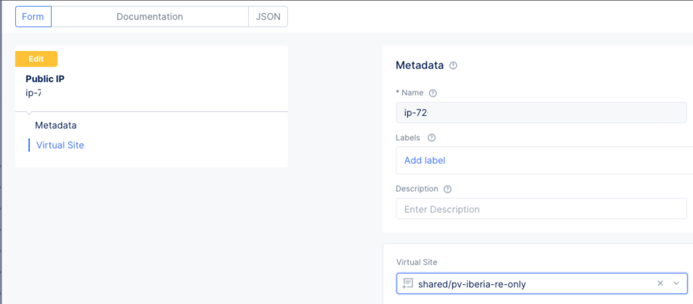Open the shared/pv-iberia-re-only selection box
Image resolution: width=693 pixels, height=304 pixels.
[530, 284]
